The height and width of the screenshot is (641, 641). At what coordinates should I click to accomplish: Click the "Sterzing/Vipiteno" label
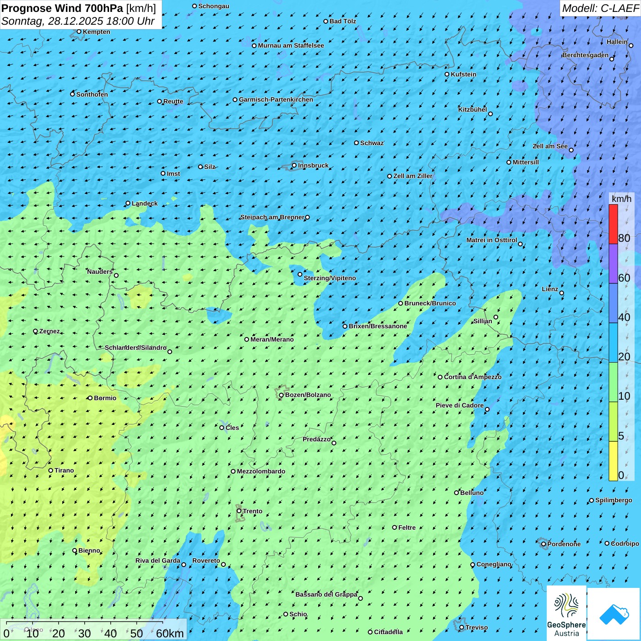(x=330, y=278)
